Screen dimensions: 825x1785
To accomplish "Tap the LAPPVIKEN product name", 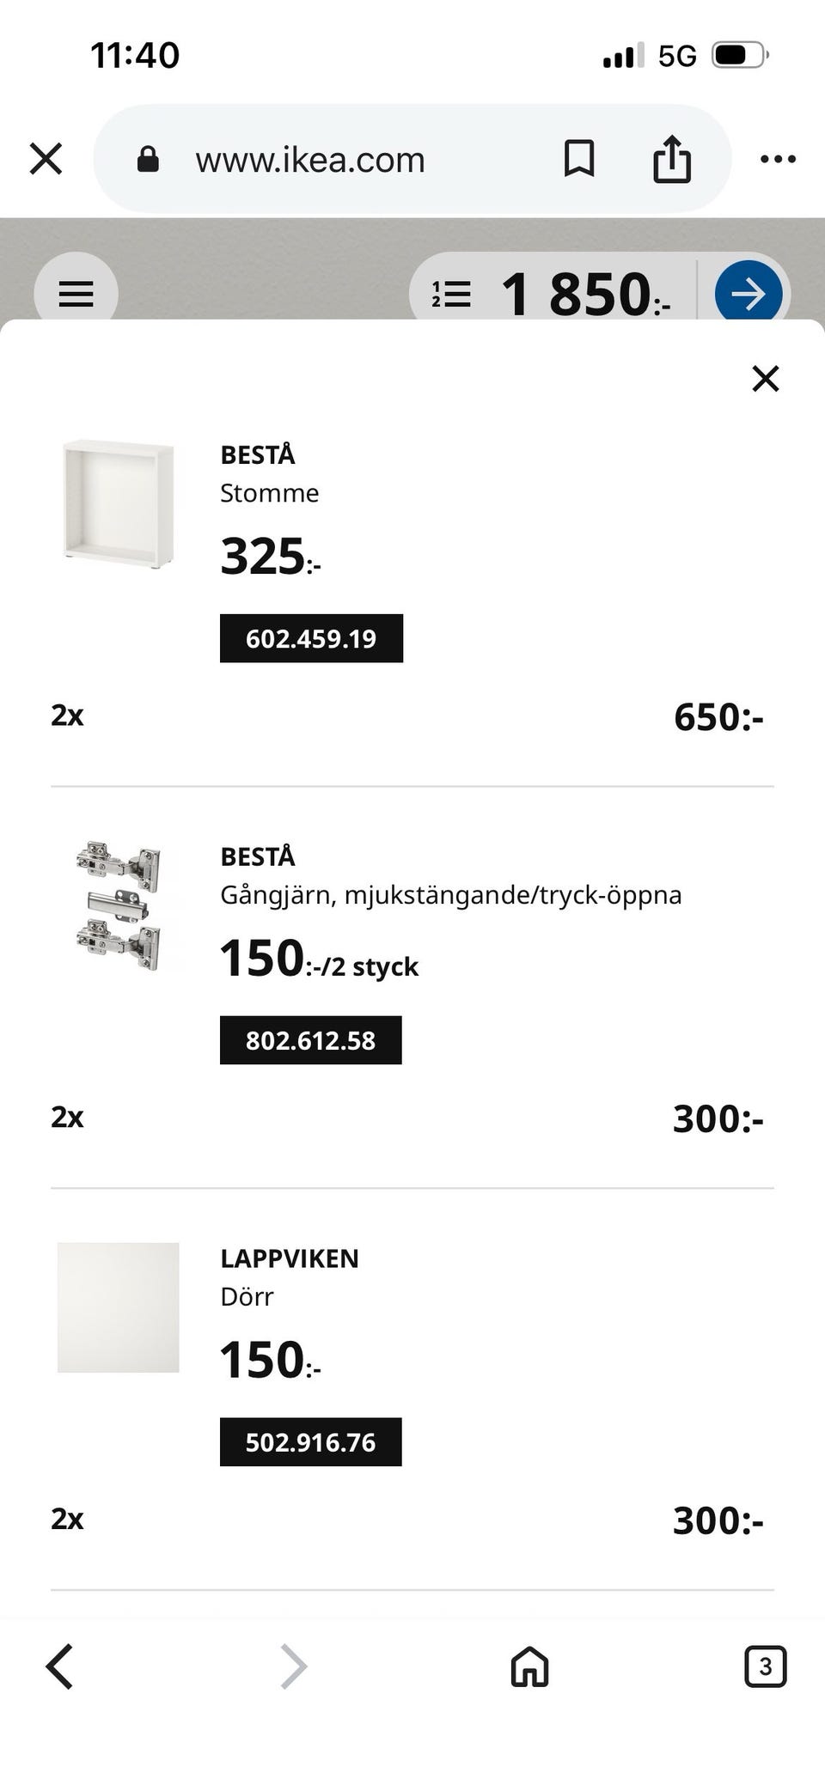I will 290,1258.
